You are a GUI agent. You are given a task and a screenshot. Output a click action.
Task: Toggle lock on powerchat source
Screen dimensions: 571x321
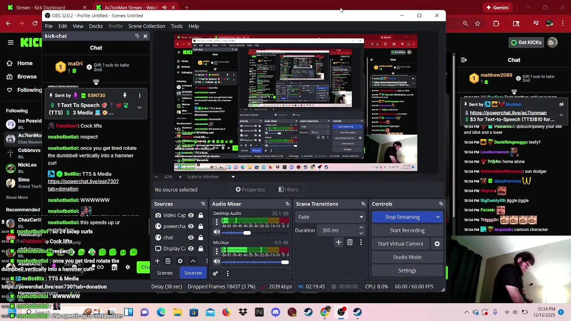pyautogui.click(x=201, y=226)
